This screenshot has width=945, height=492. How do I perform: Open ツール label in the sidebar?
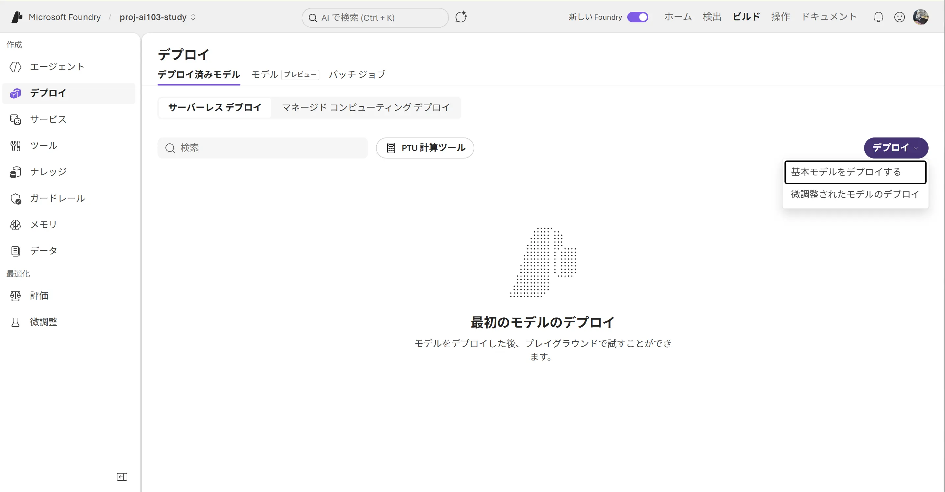(x=44, y=146)
